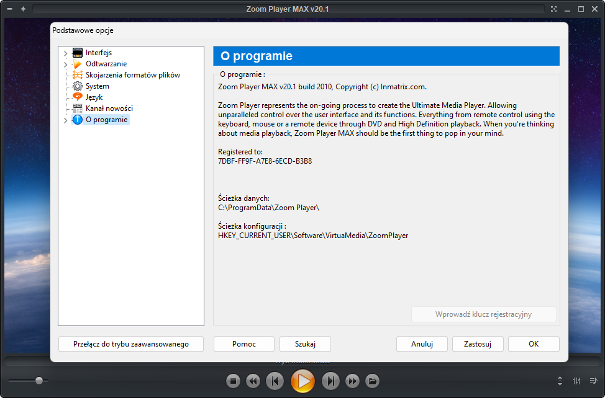
Task: Stop playback with the stop button
Action: tap(233, 381)
